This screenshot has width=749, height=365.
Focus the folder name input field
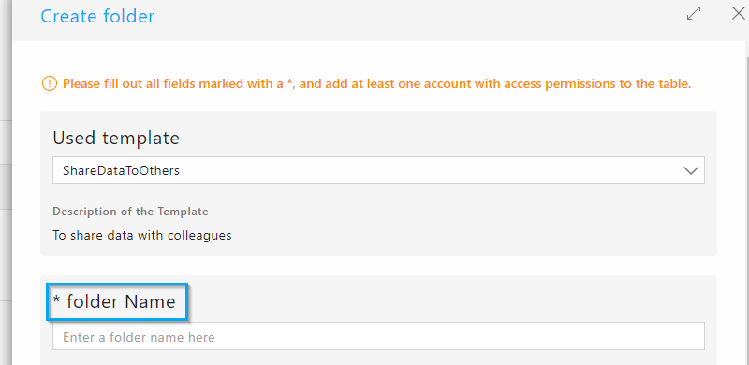[x=378, y=336]
